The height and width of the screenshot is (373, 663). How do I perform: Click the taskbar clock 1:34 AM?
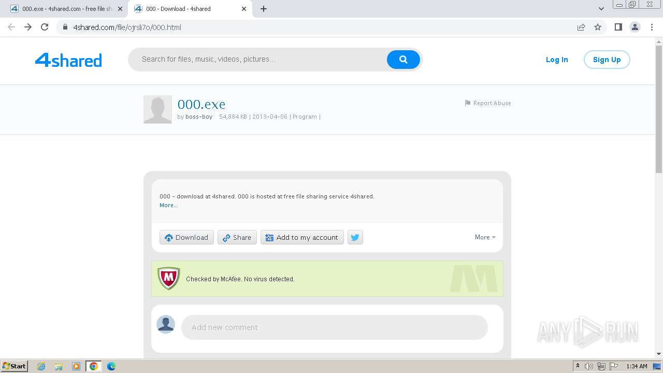(637, 366)
